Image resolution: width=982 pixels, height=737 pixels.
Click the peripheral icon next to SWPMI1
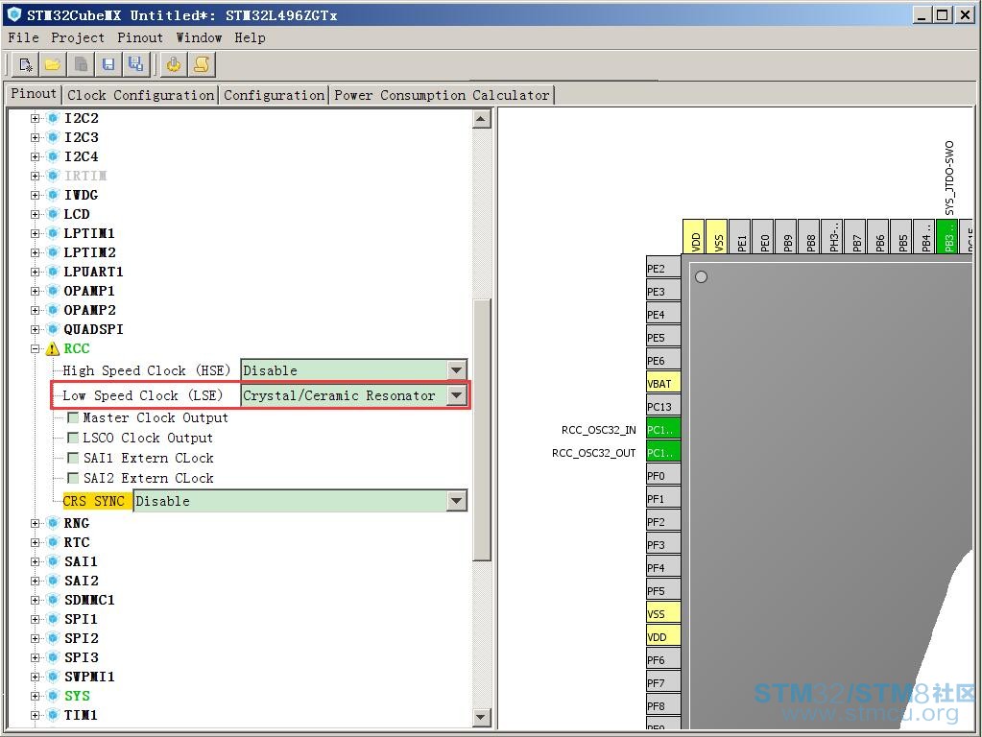(53, 677)
